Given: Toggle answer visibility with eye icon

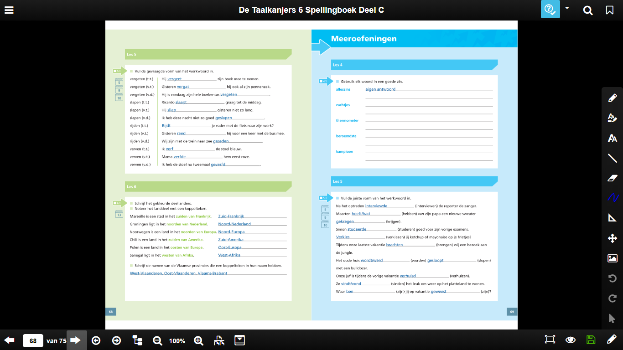Looking at the screenshot, I should point(570,340).
